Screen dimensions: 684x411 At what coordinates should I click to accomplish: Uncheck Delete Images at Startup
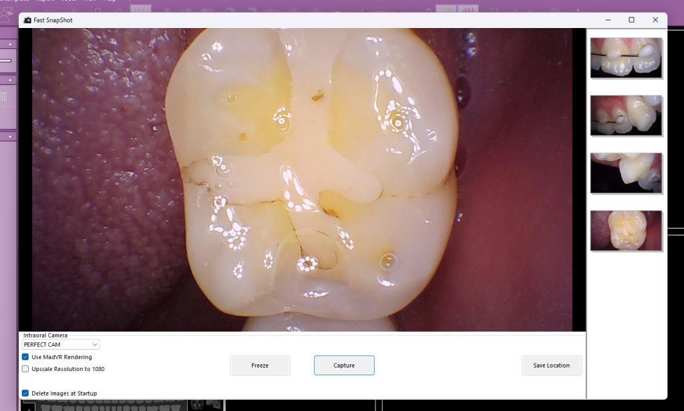pyautogui.click(x=25, y=393)
